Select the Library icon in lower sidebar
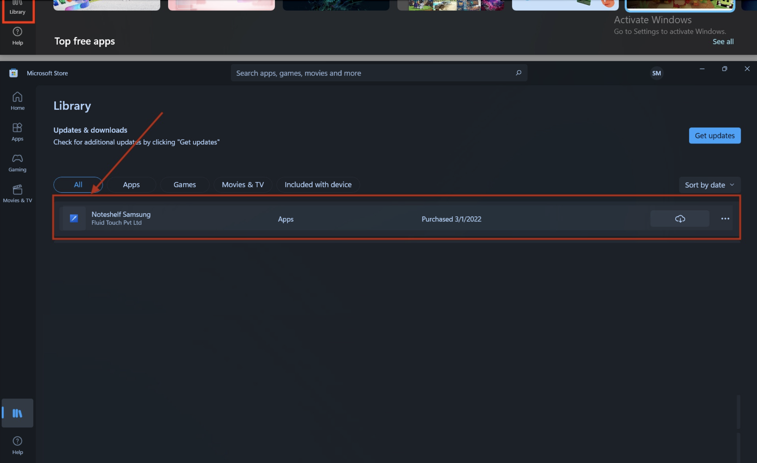This screenshot has height=463, width=757. pos(18,413)
